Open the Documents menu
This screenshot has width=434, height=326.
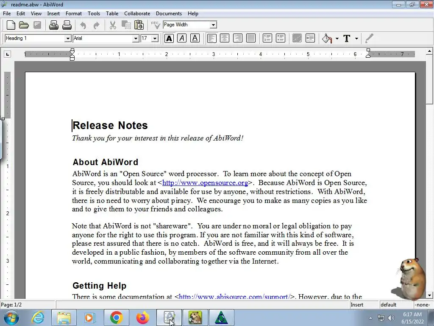169,14
